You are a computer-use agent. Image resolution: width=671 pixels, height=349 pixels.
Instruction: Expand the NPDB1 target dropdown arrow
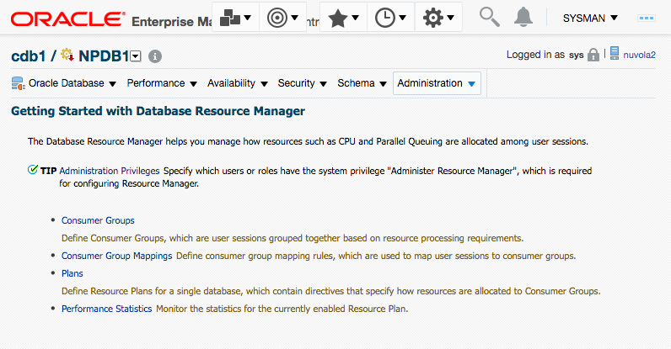coord(136,56)
